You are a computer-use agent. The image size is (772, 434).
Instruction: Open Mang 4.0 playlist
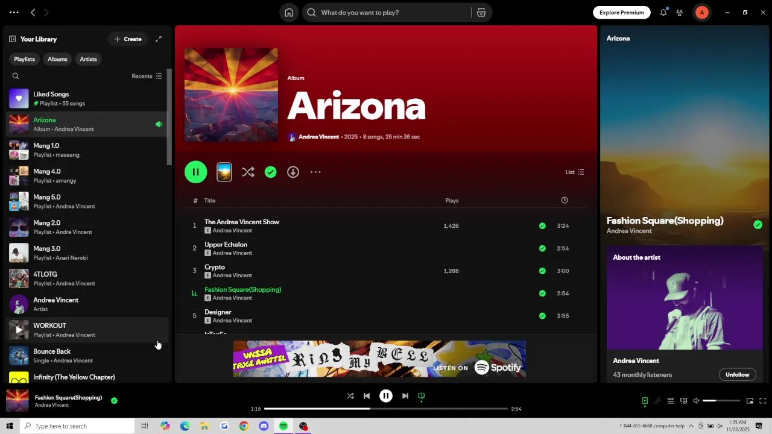(x=86, y=176)
